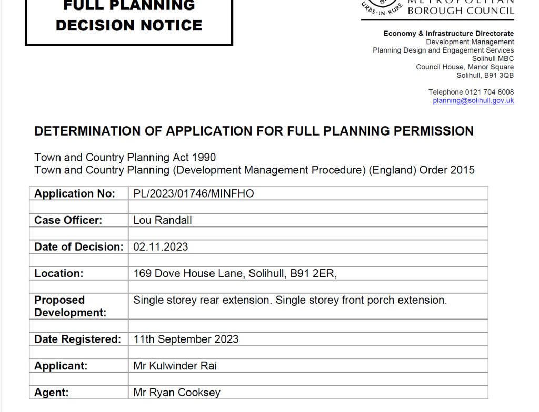Click the Borough Council header text

[461, 11]
